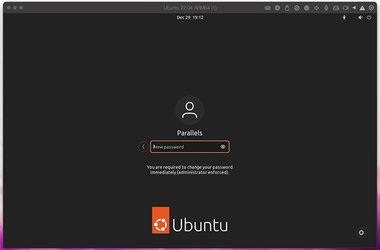Go back with the left chevron button
Screen dimensions: 380x250
coord(143,147)
